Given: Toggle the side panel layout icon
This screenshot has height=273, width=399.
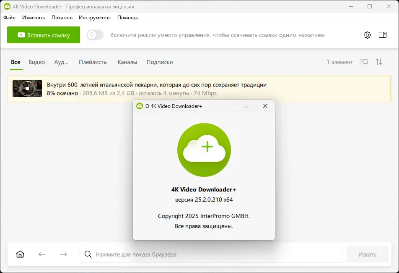Looking at the screenshot, I should (x=383, y=35).
